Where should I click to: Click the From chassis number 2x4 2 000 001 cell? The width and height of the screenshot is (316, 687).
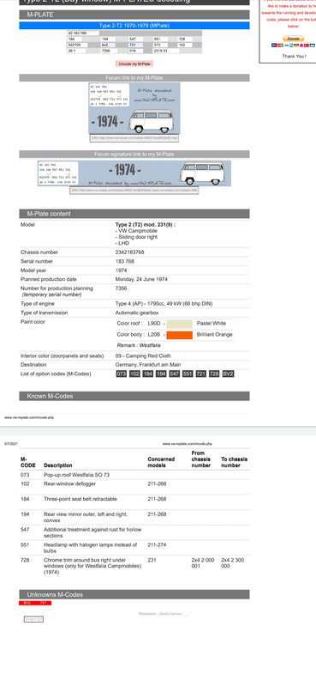coord(203,563)
